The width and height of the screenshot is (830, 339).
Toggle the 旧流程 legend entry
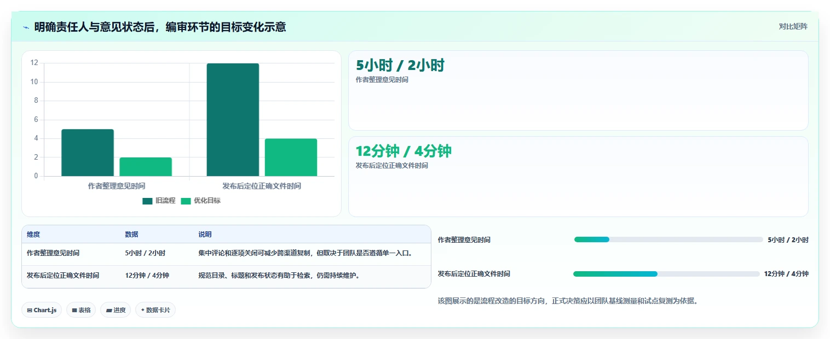click(x=159, y=201)
